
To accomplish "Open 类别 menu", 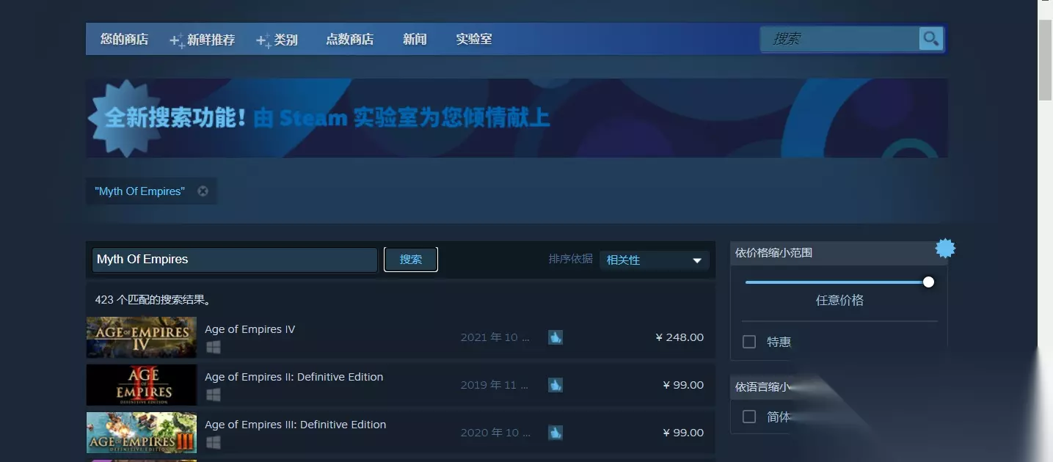I will tap(285, 40).
